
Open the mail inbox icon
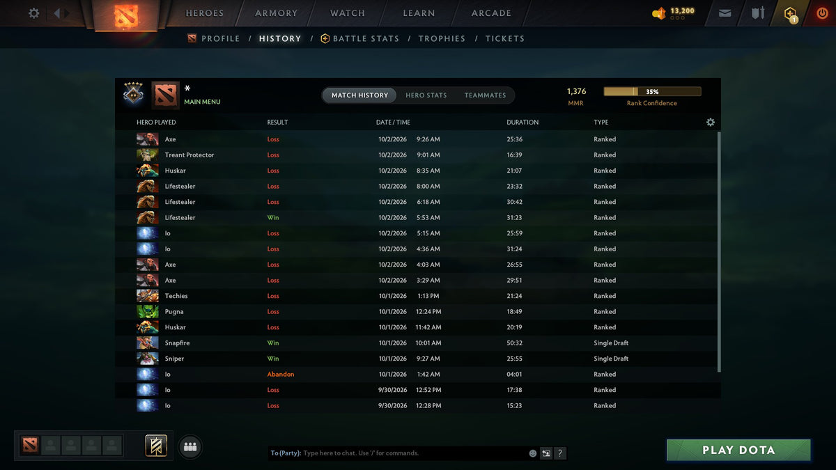point(725,13)
